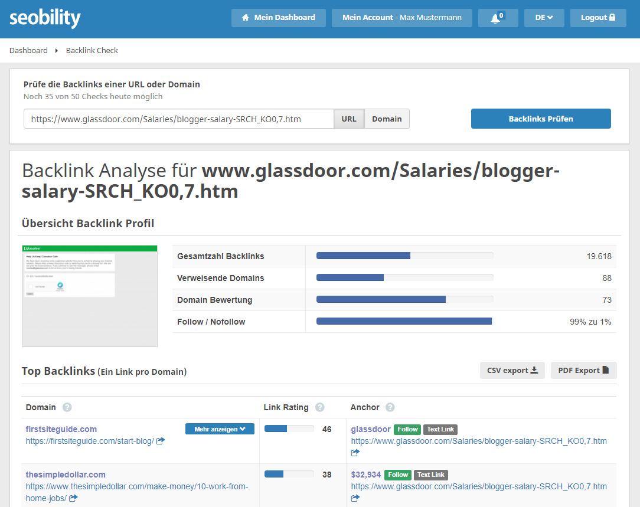Select the URL toggle option
Screen dimensions: 640x507
(349, 119)
